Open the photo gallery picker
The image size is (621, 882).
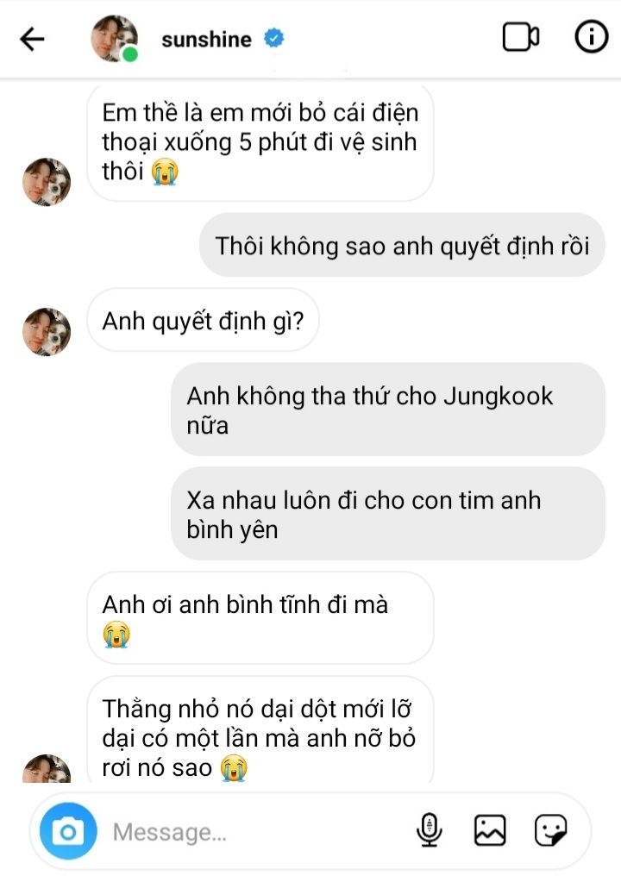490,831
